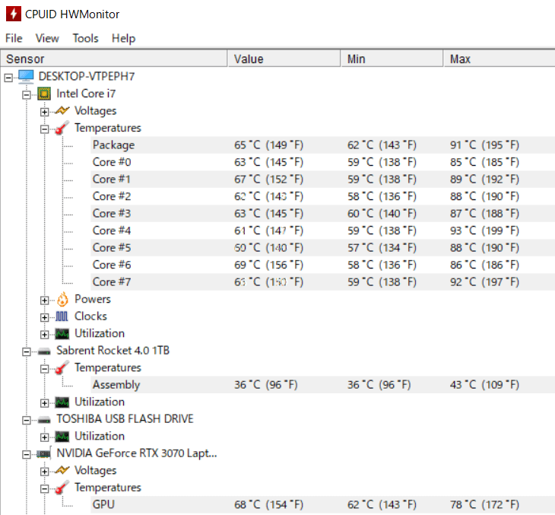Select the GPU temperature row
The image size is (555, 515).
click(323, 504)
